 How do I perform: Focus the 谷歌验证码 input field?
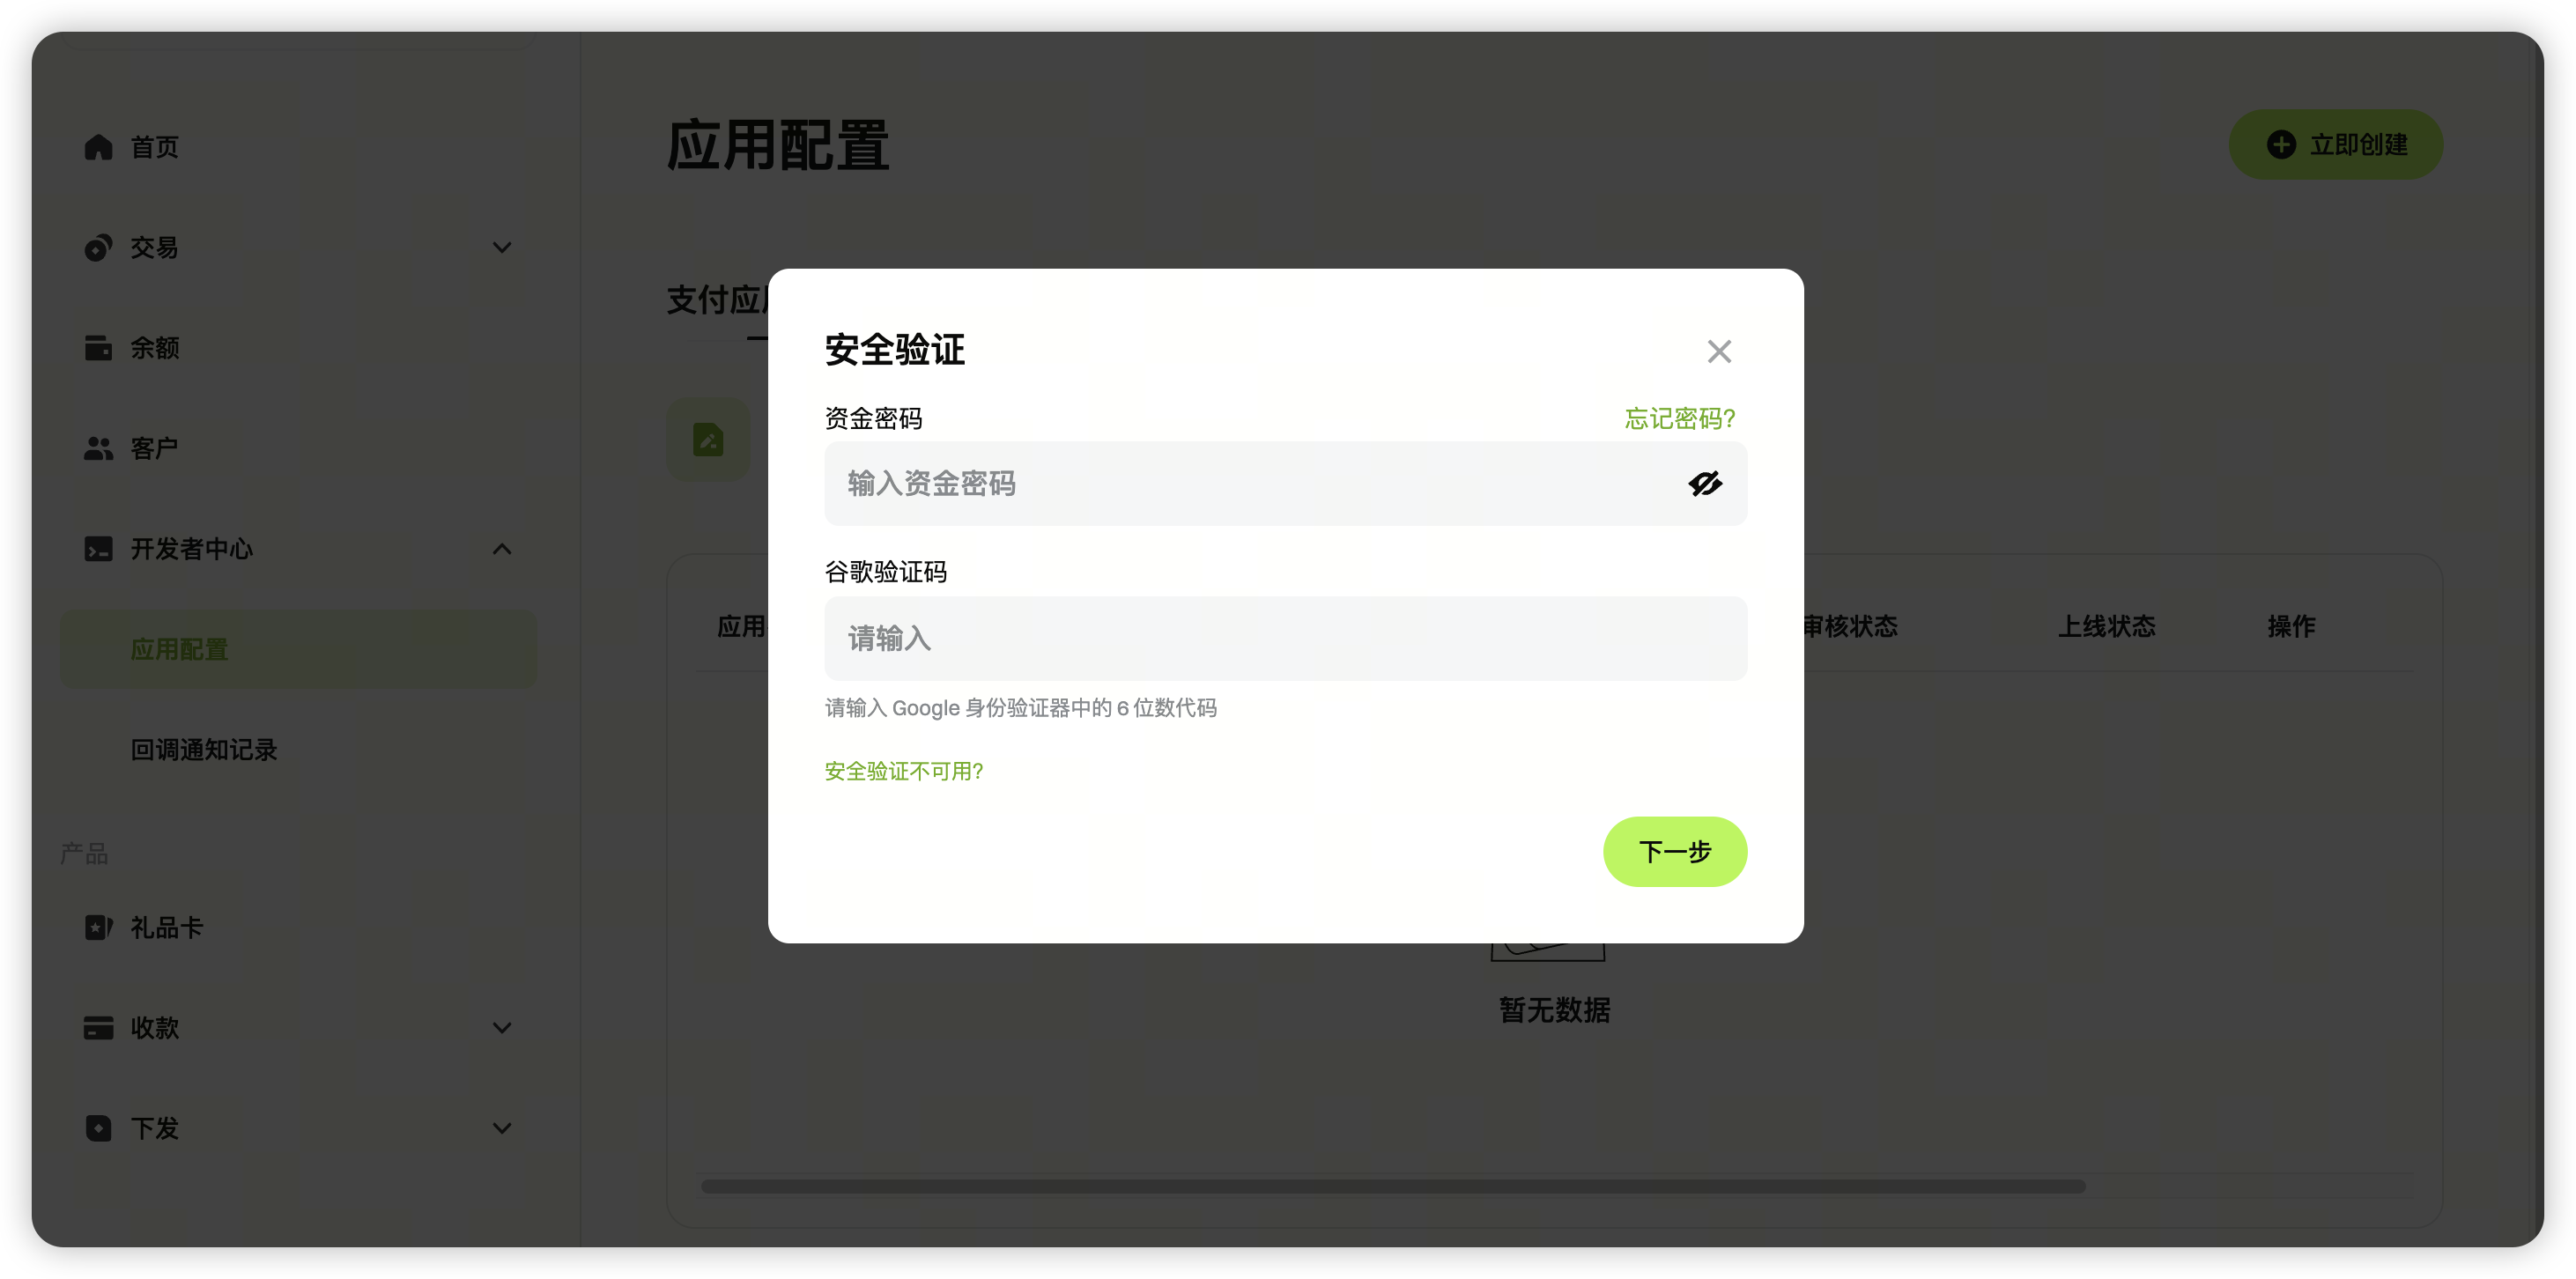coord(1286,638)
